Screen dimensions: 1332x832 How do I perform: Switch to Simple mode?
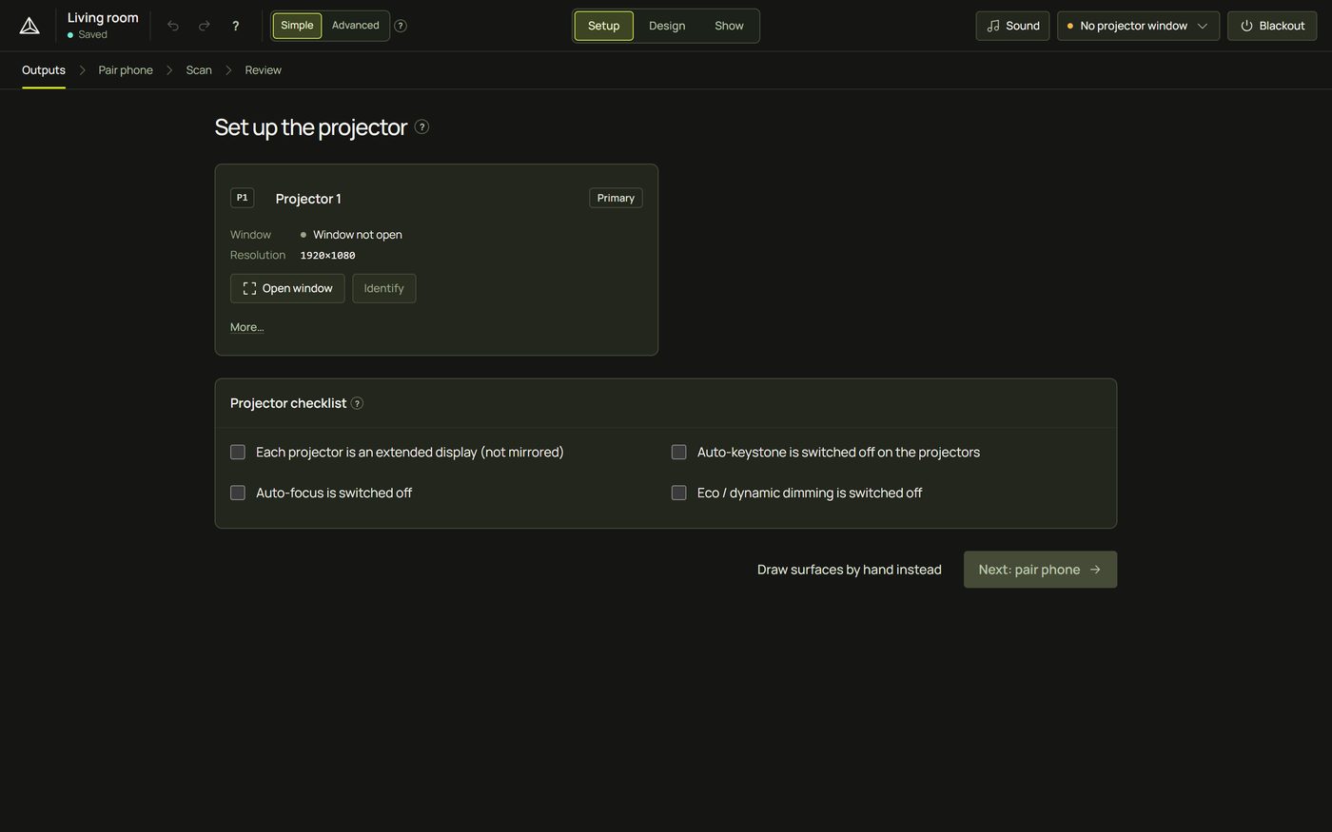coord(297,26)
